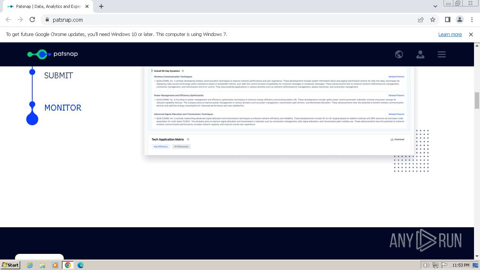View site information padlock
Screen dimensions: 480x270
click(x=47, y=19)
